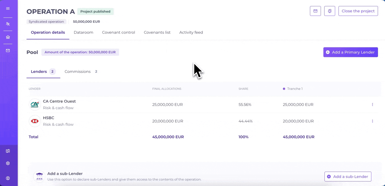Viewport: 385px width, 186px height.
Task: Click total final allocations 45,000,000 EUR
Action: click(x=168, y=137)
